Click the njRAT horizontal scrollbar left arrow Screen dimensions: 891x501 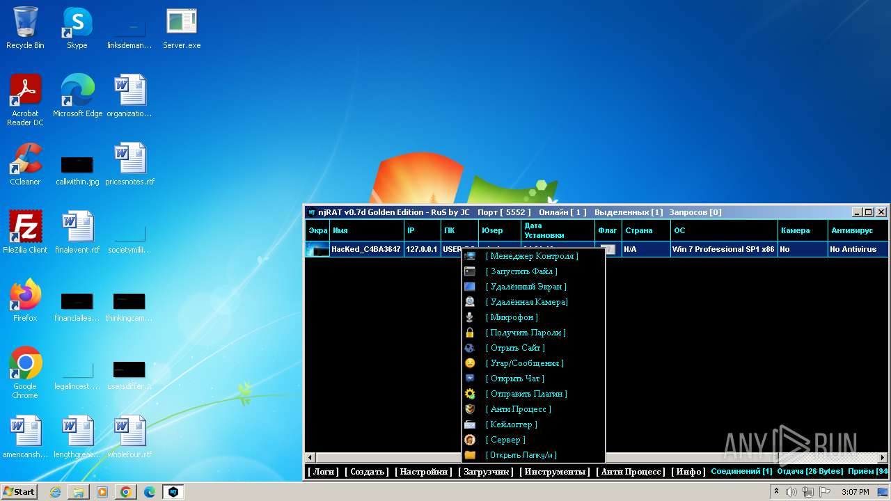[x=310, y=458]
